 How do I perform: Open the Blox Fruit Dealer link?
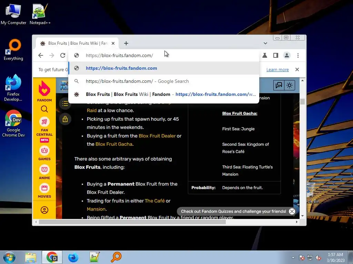click(157, 136)
